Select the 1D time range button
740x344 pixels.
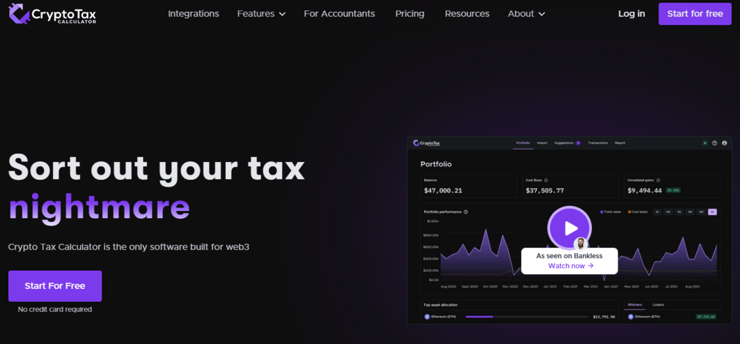pyautogui.click(x=657, y=212)
